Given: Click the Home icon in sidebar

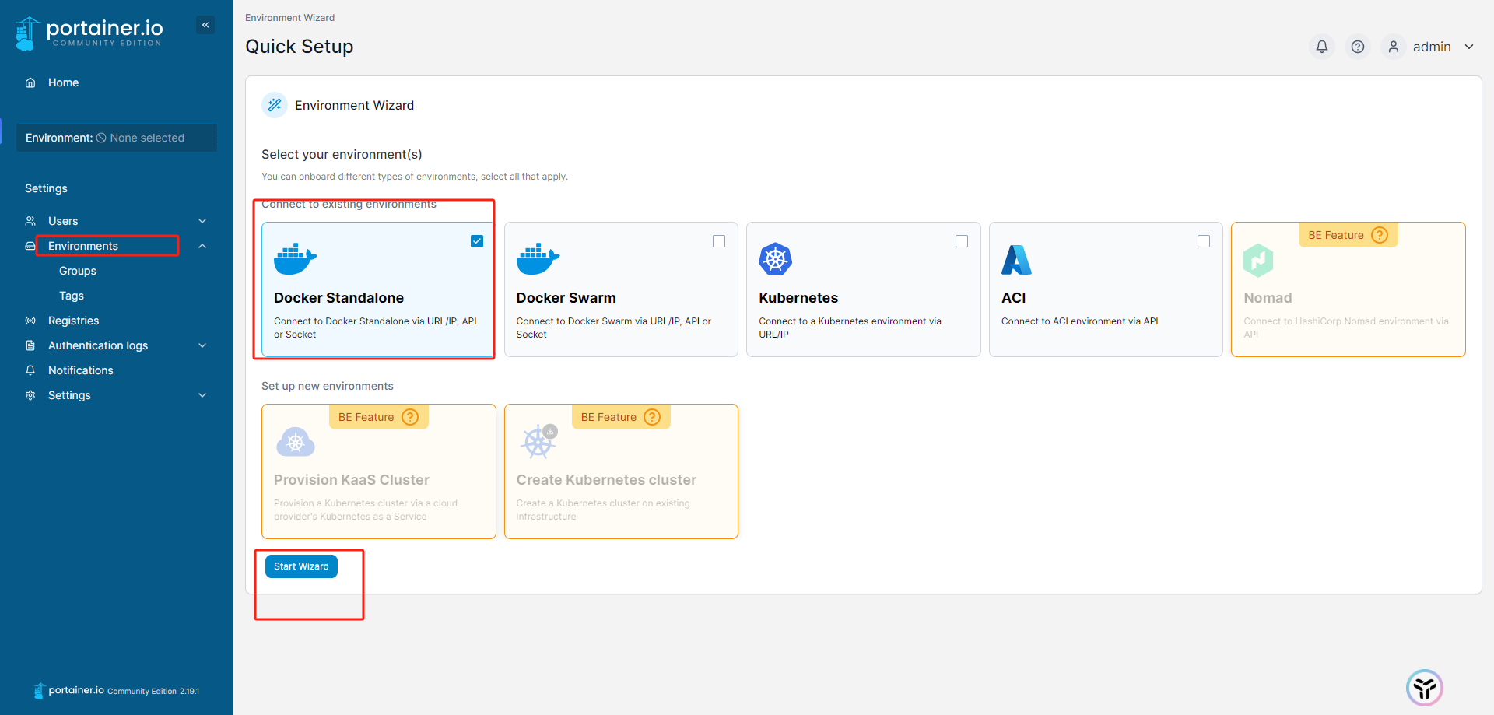Looking at the screenshot, I should coord(30,82).
